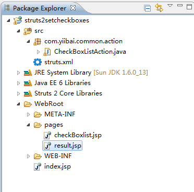Select the result.jsp file icon

(47, 146)
